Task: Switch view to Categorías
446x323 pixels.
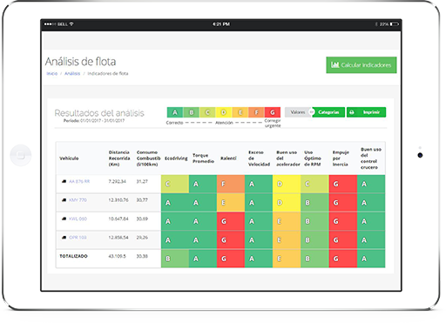Action: (328, 112)
